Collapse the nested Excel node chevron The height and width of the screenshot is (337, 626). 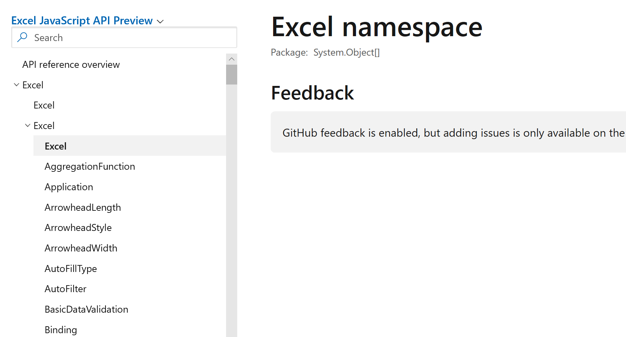[28, 126]
